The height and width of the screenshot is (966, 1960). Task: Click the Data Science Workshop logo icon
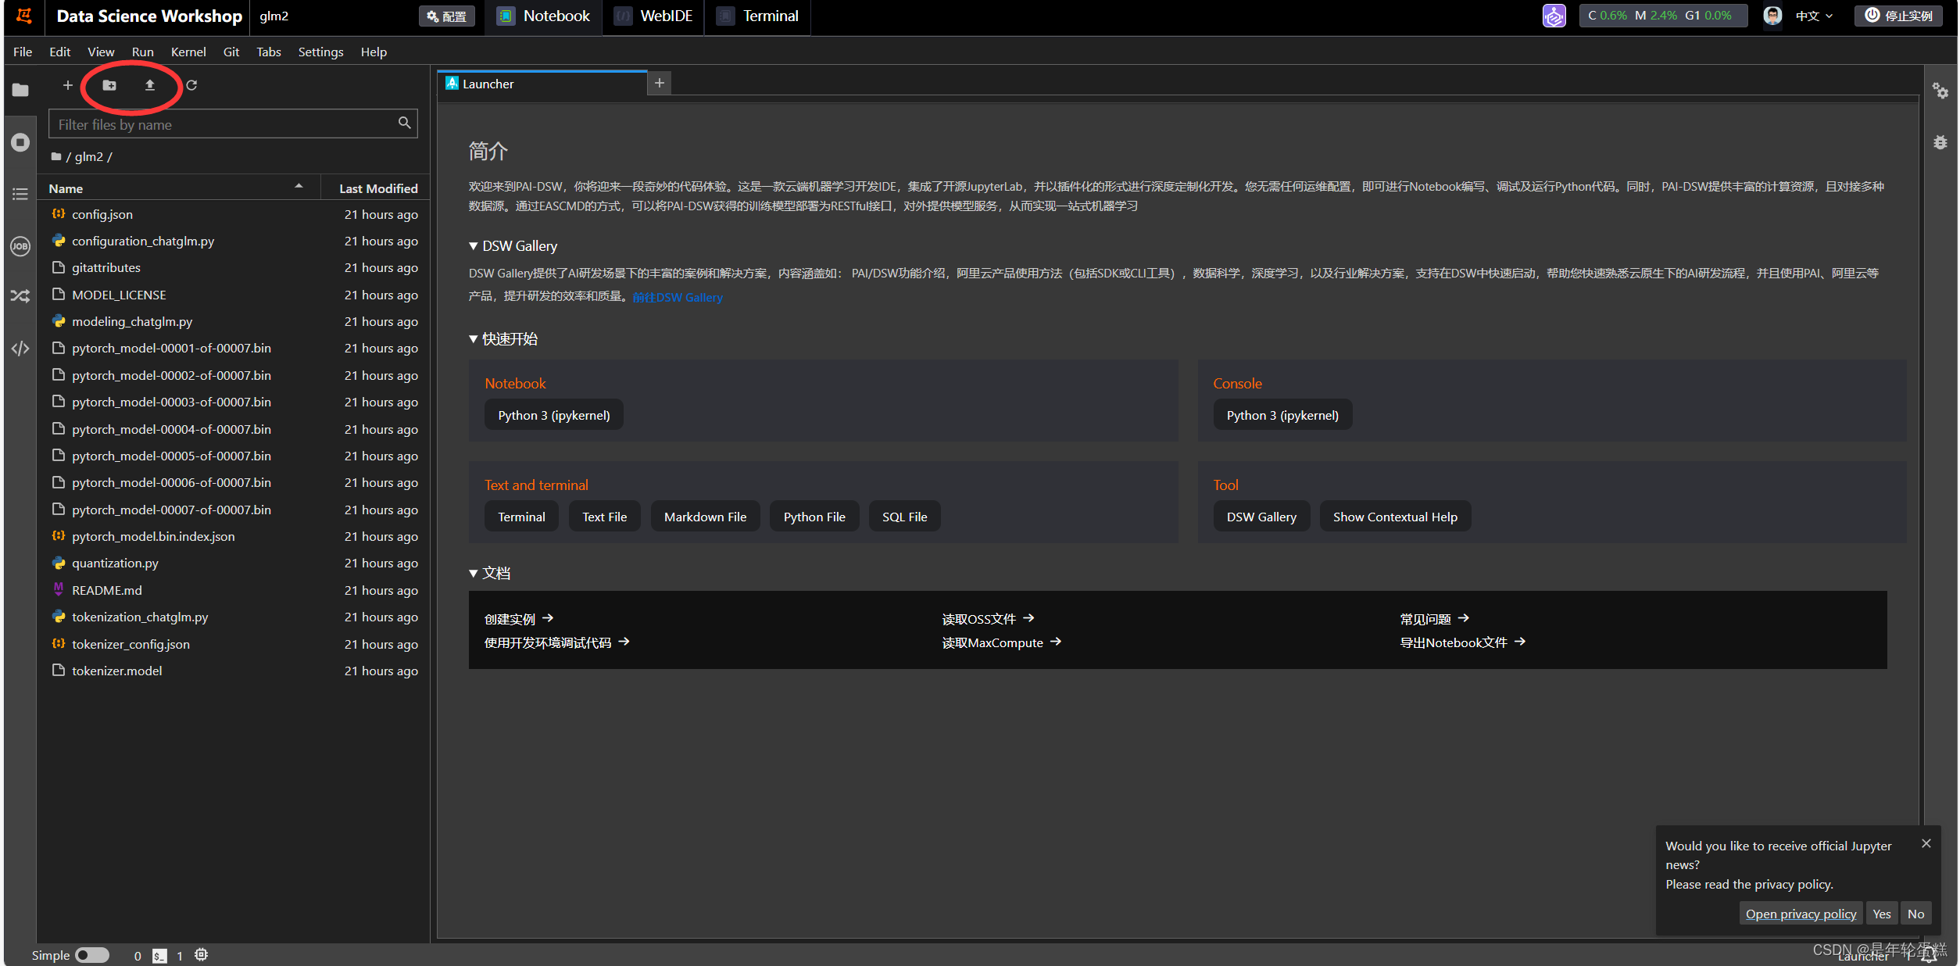pyautogui.click(x=24, y=16)
